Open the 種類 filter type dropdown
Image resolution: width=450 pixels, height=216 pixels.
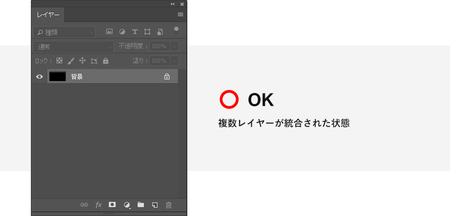(64, 32)
